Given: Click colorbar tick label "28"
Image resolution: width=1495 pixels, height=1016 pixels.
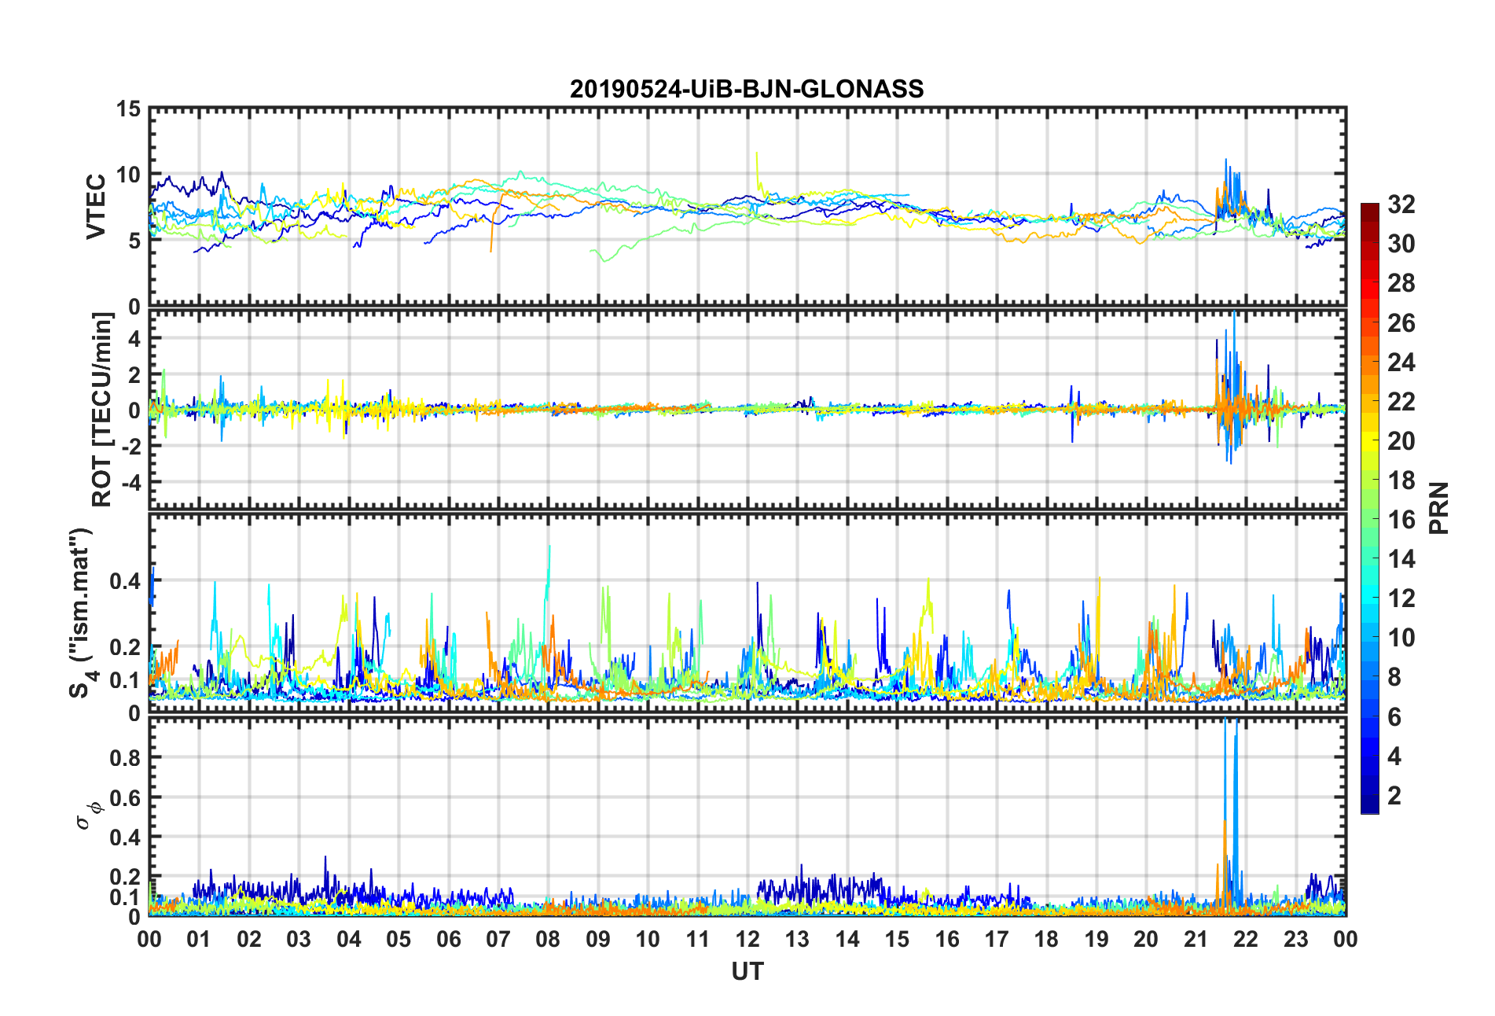Looking at the screenshot, I should click(x=1401, y=283).
